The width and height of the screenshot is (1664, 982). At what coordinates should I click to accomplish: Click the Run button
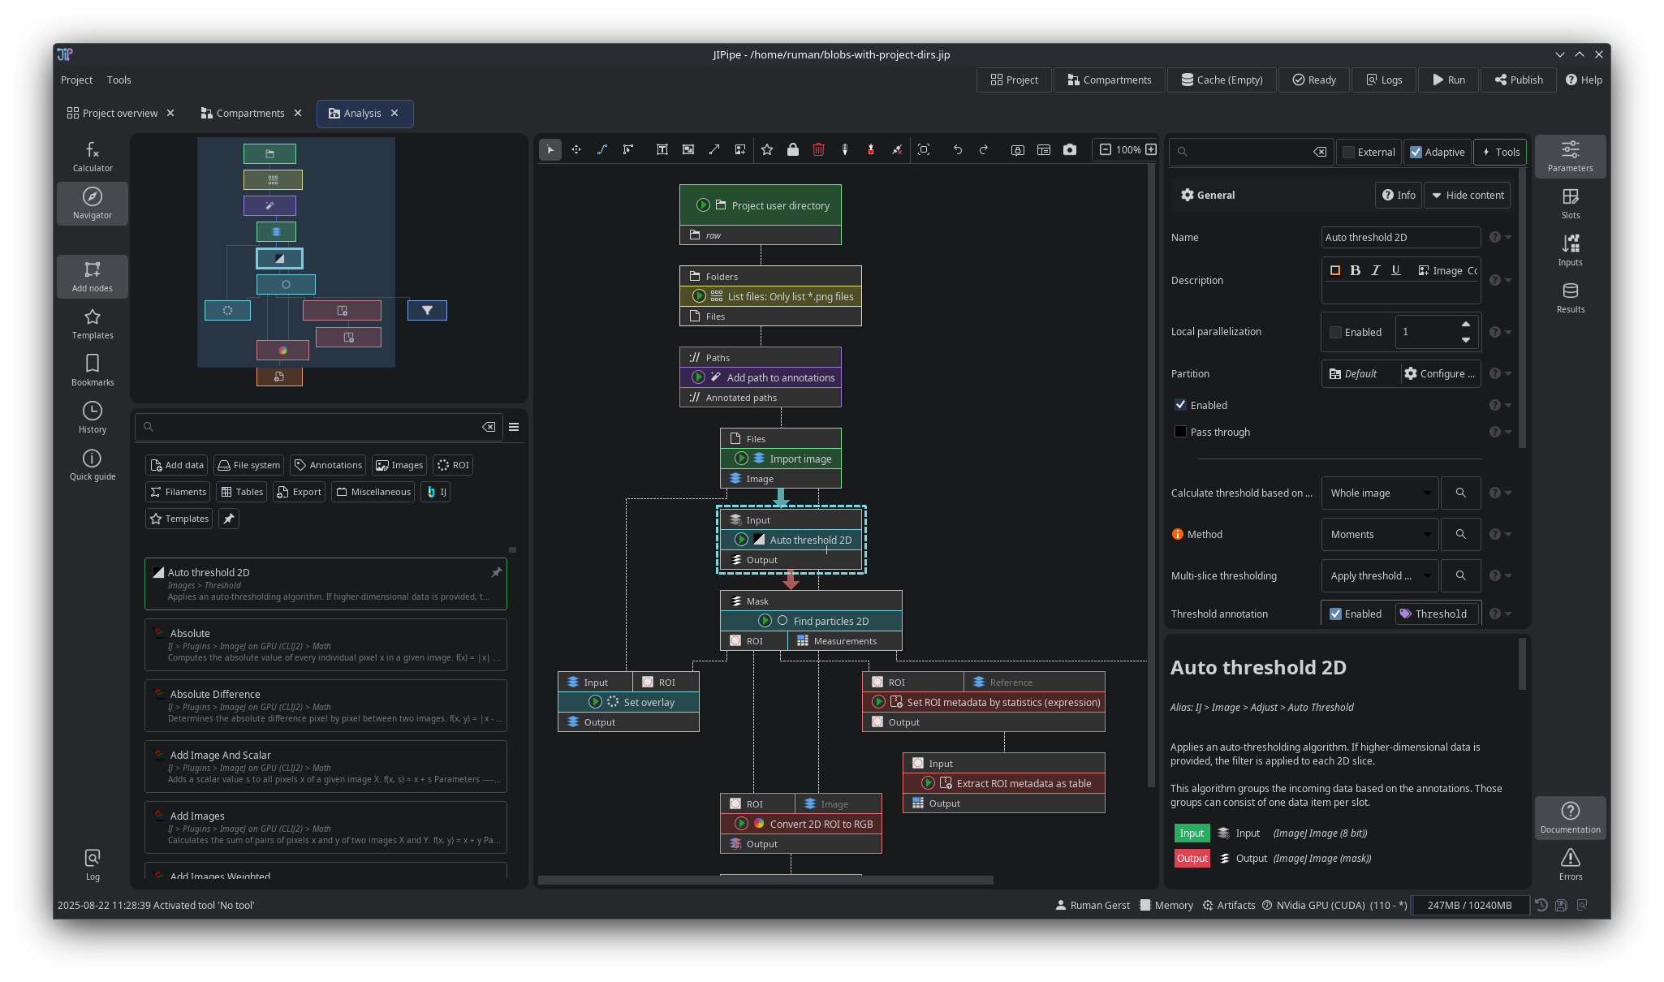[x=1448, y=80]
